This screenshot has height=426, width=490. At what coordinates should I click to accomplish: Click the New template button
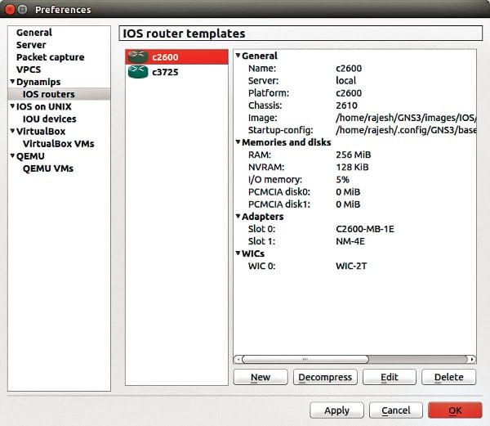click(261, 377)
